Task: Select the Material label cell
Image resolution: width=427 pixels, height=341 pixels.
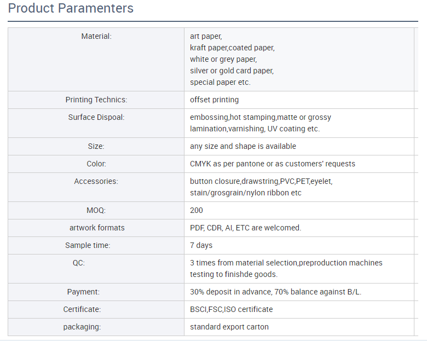Action: (x=96, y=59)
